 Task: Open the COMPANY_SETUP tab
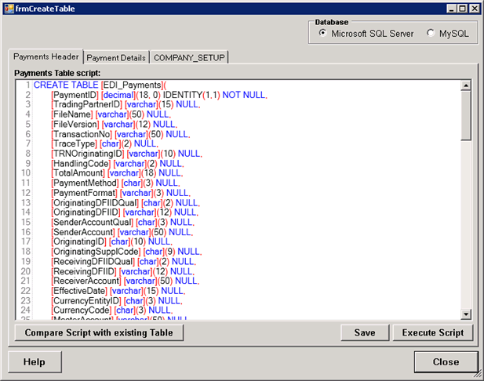click(x=189, y=58)
